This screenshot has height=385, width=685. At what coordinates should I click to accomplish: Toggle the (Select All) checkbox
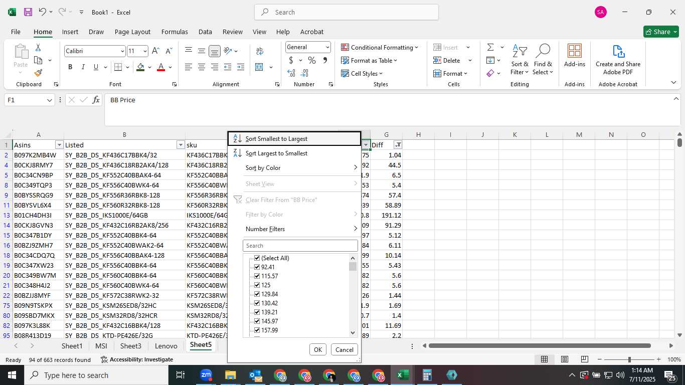(x=257, y=258)
